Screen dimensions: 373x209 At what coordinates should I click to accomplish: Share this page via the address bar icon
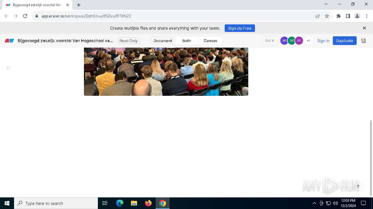click(x=318, y=16)
